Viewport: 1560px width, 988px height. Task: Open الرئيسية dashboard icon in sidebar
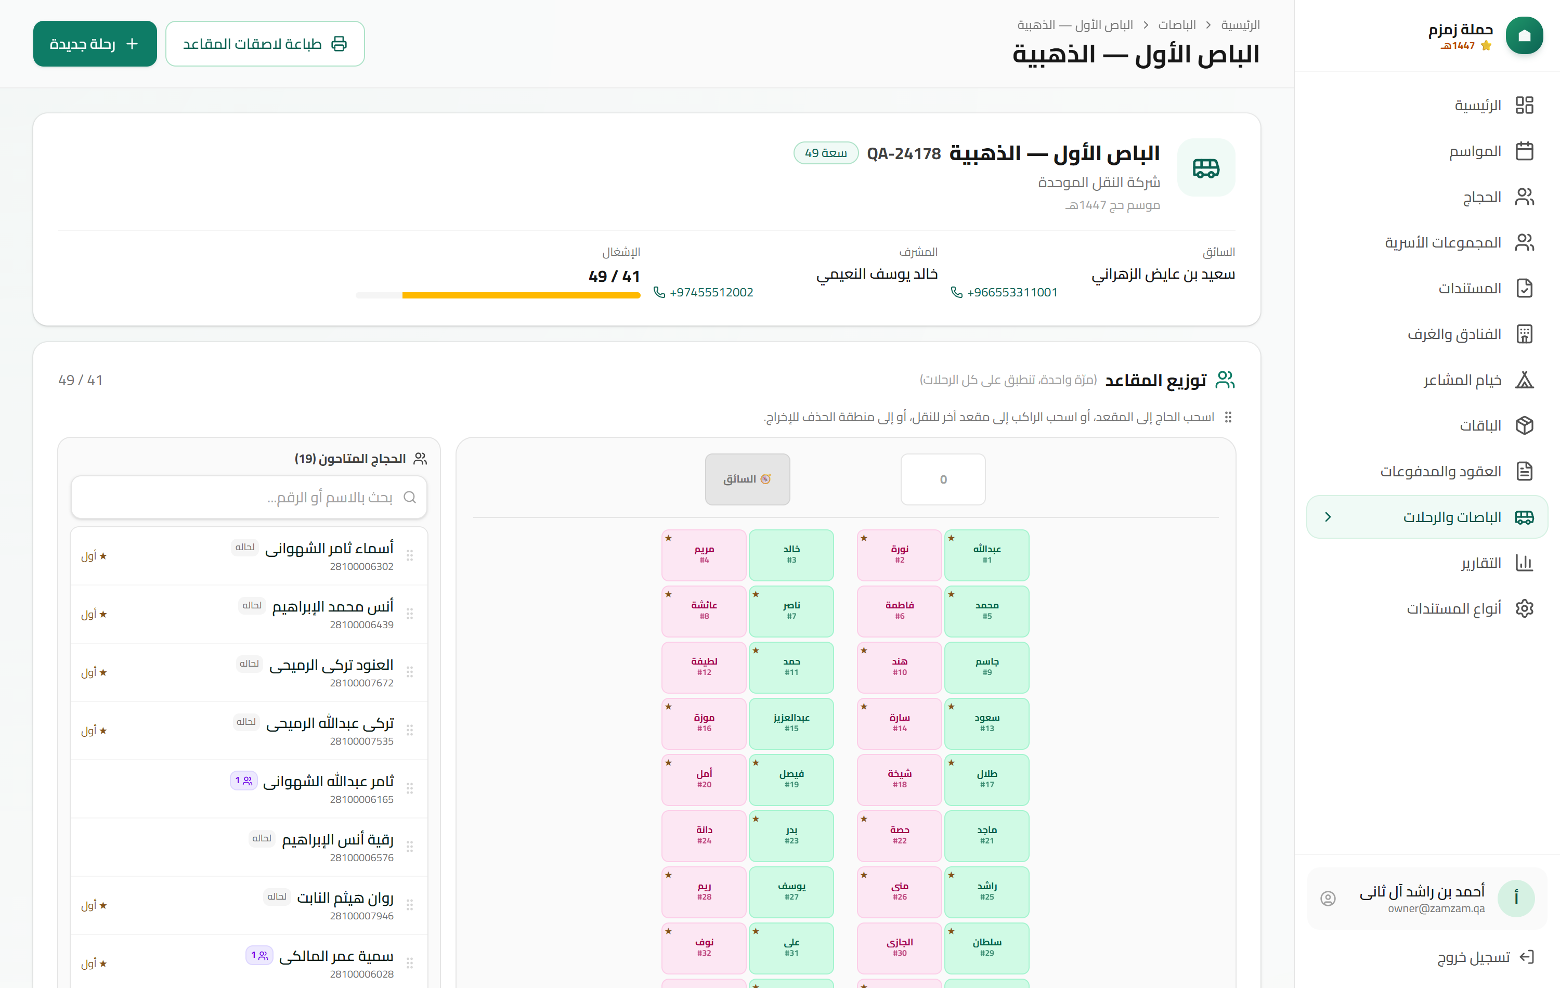(x=1524, y=105)
